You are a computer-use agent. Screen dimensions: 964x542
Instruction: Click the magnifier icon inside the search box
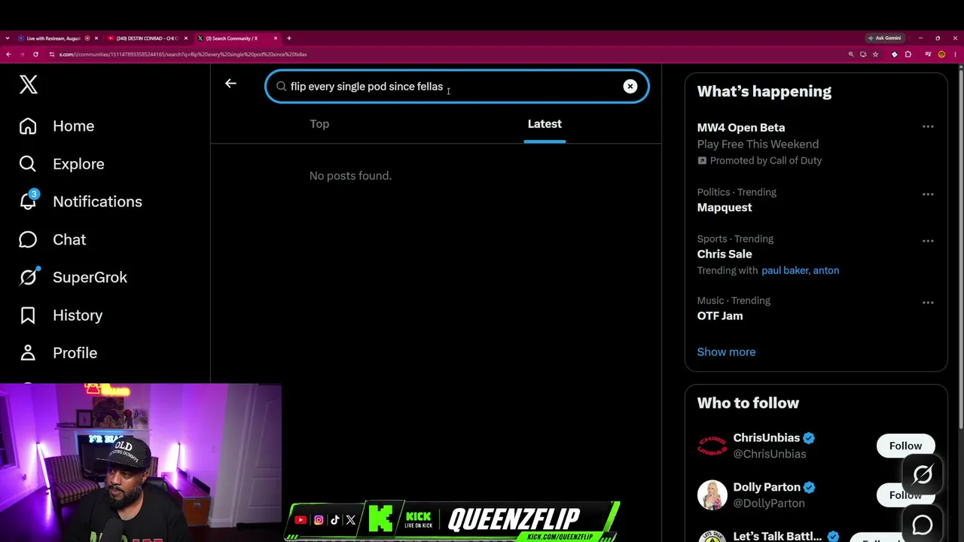pyautogui.click(x=281, y=87)
